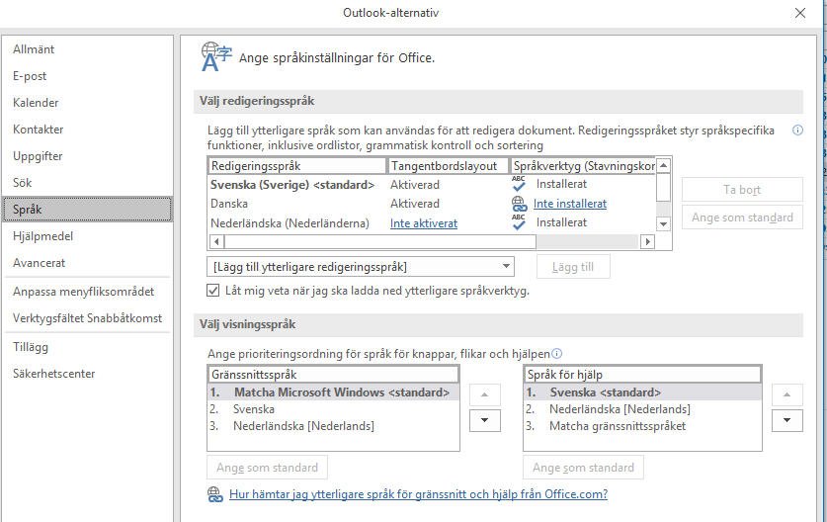Click 'Ange som standard' for editing languages
Screen dimensions: 827x522
742,217
